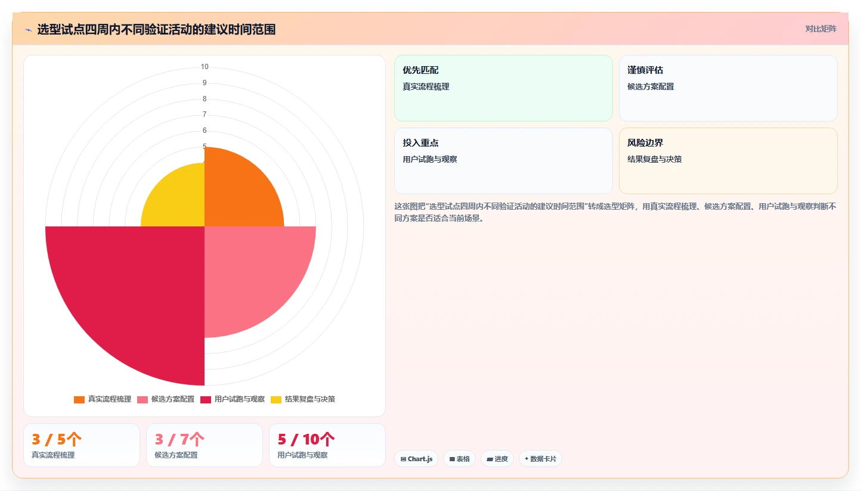The image size is (861, 491).
Task: Click the 对比矩阵 label in header
Action: coord(820,29)
